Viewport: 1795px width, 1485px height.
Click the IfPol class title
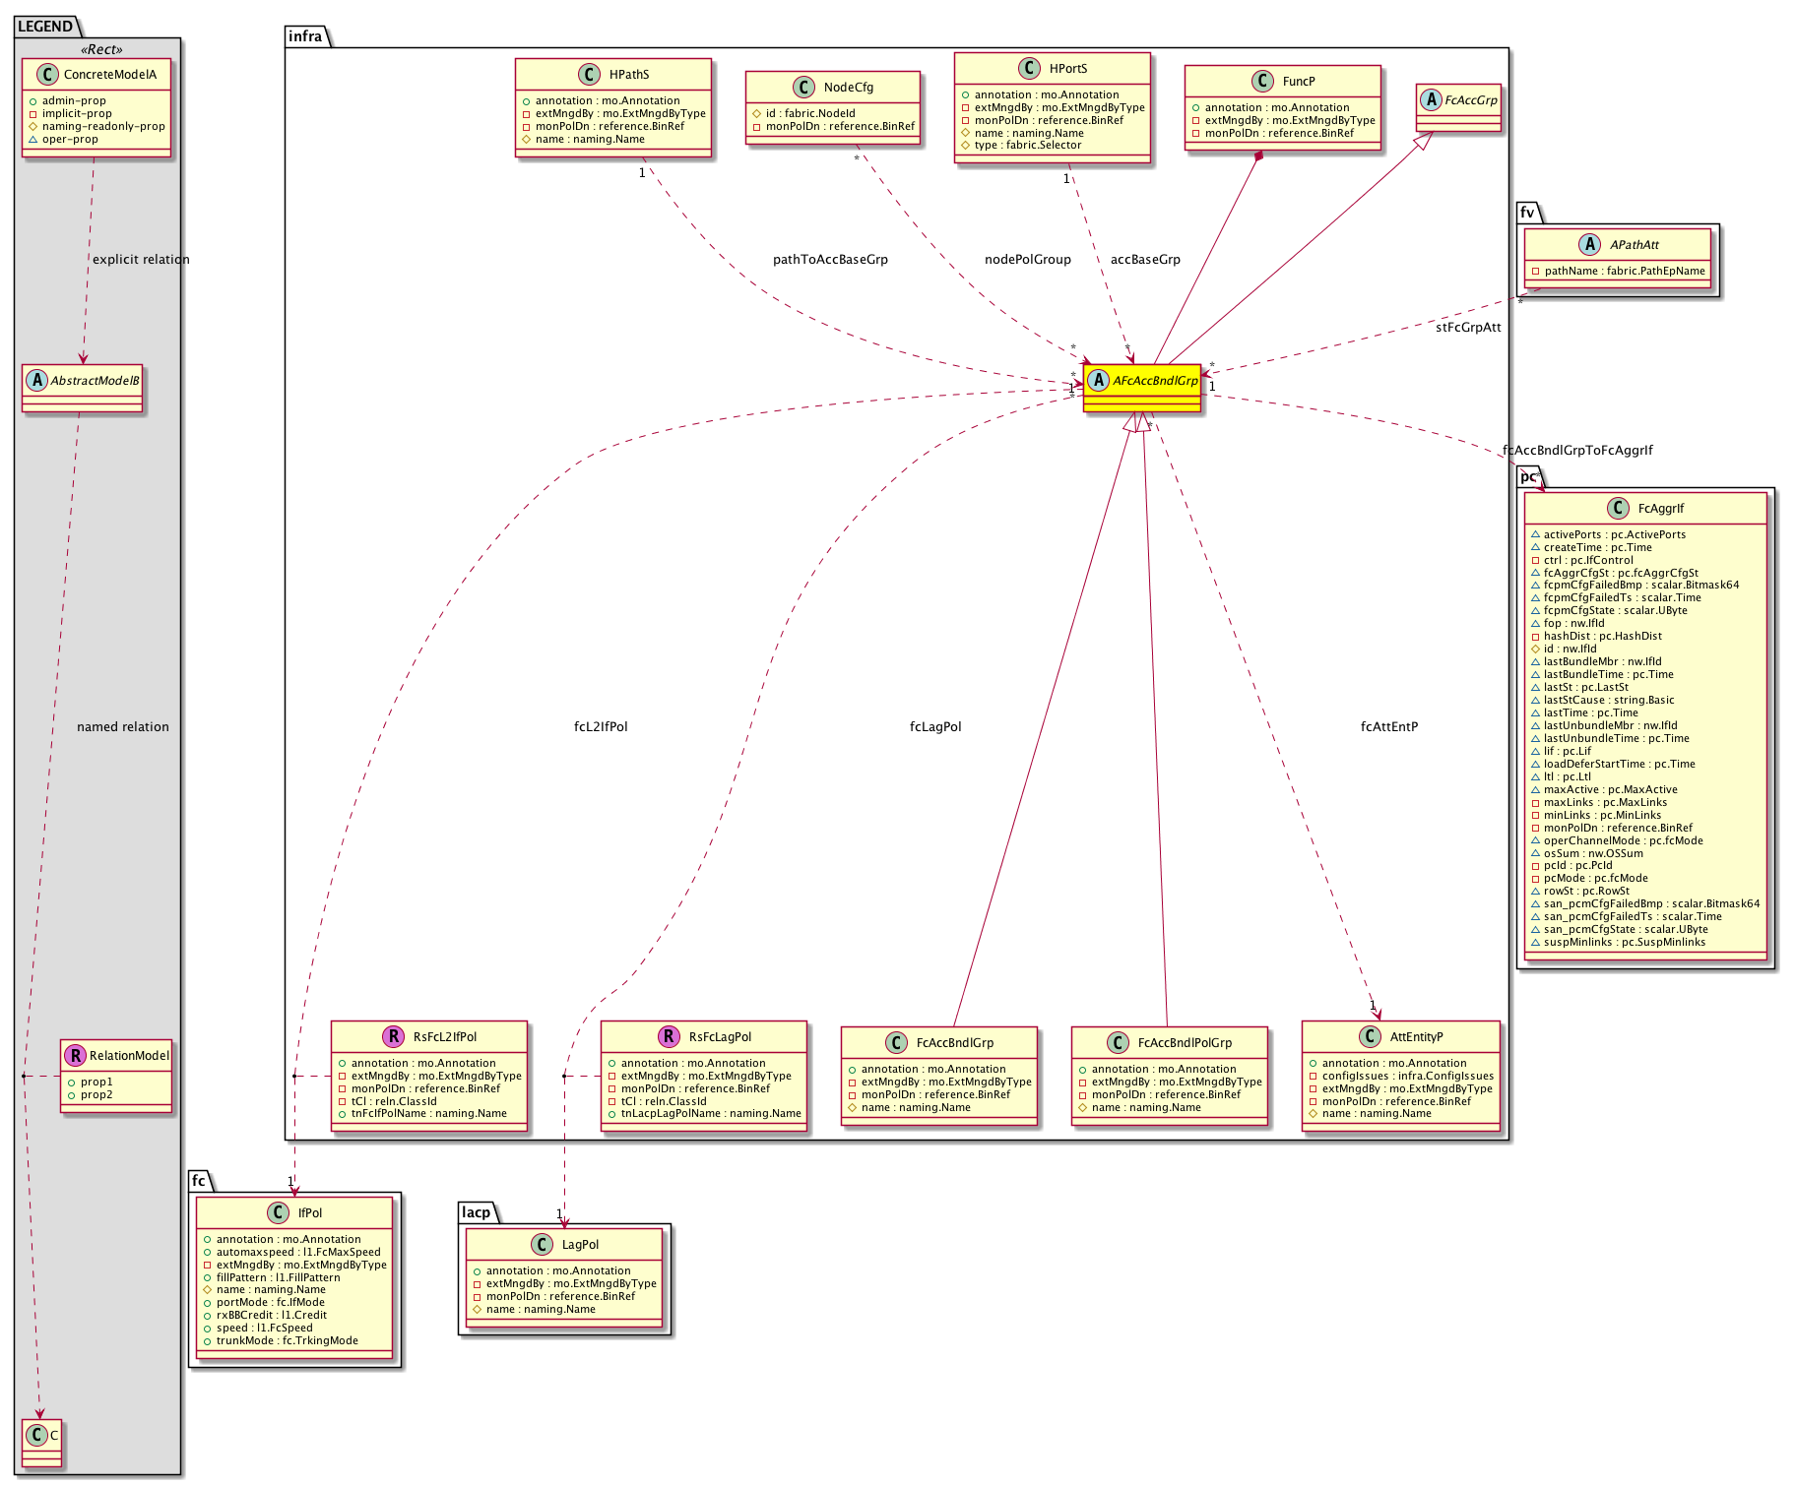pyautogui.click(x=310, y=1212)
